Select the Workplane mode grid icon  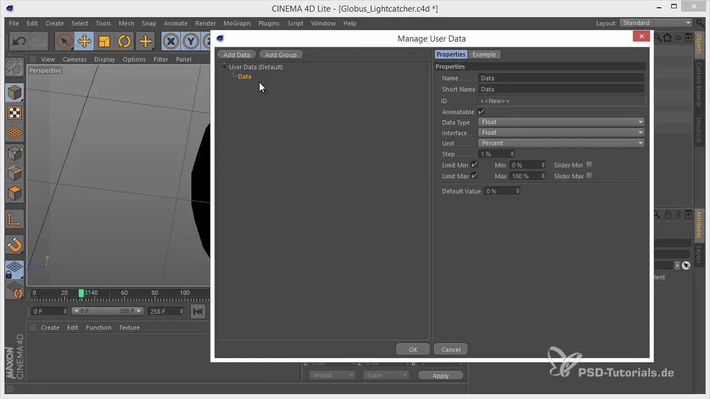pos(14,133)
